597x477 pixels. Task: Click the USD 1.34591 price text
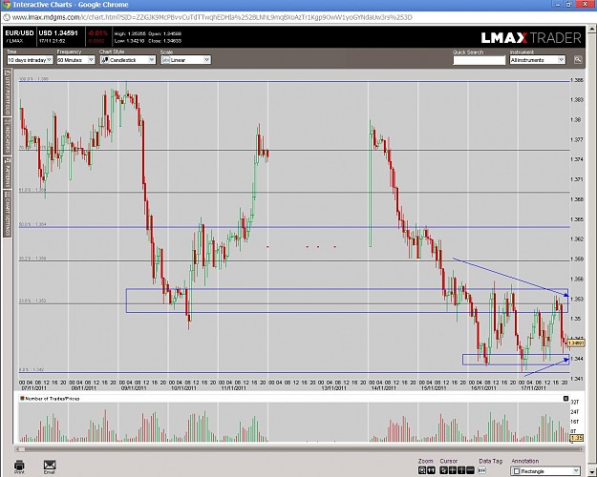click(58, 33)
